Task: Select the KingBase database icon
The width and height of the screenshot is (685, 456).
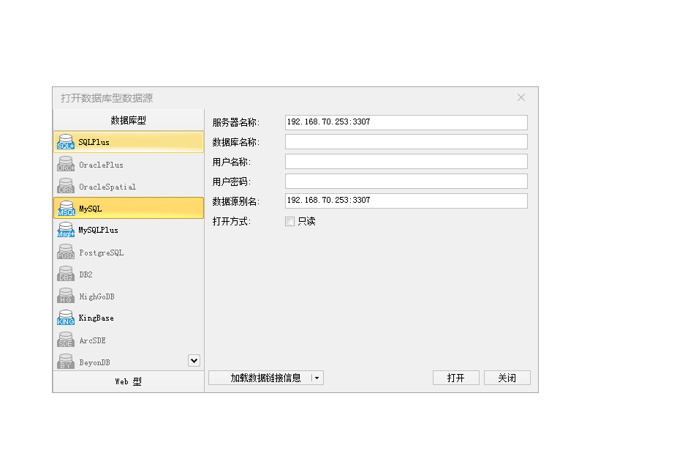Action: tap(66, 318)
